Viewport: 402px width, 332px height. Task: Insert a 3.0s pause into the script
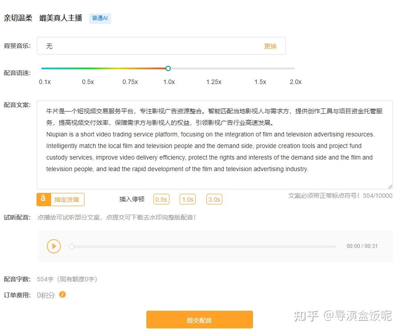(x=214, y=199)
